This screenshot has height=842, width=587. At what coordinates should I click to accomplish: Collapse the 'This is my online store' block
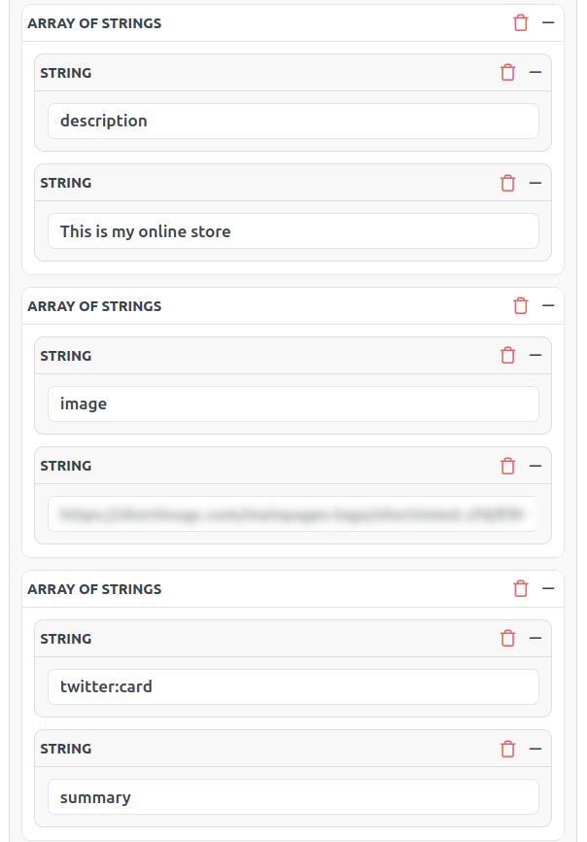coord(535,183)
